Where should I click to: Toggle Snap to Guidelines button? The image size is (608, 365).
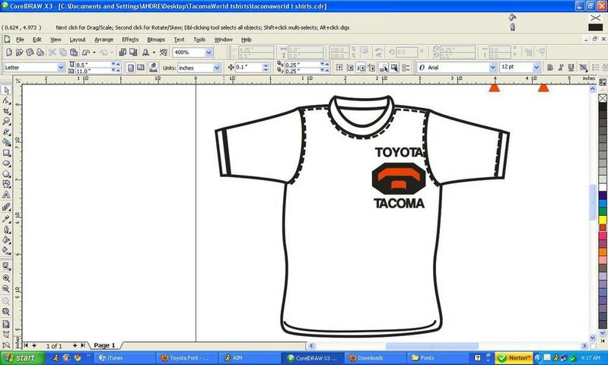pos(350,68)
